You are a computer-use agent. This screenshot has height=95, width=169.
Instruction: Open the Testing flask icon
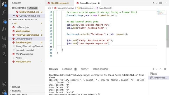click(x=4, y=54)
